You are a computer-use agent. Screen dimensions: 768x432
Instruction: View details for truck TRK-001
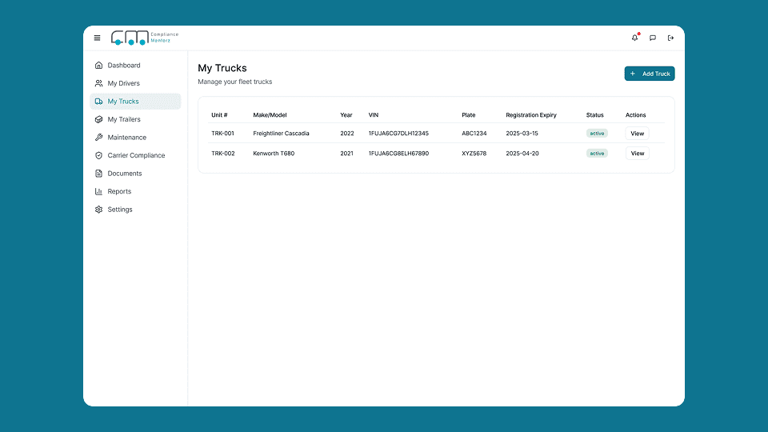click(x=637, y=134)
